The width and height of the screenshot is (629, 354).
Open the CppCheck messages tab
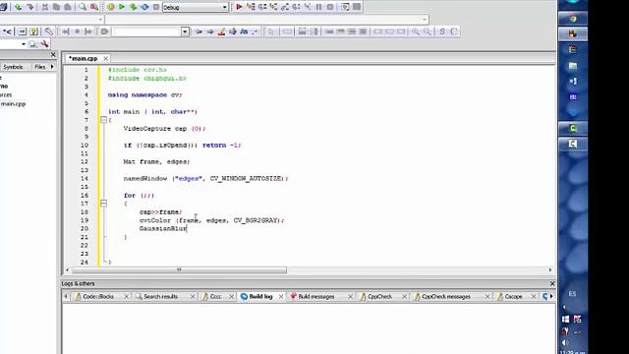(445, 297)
